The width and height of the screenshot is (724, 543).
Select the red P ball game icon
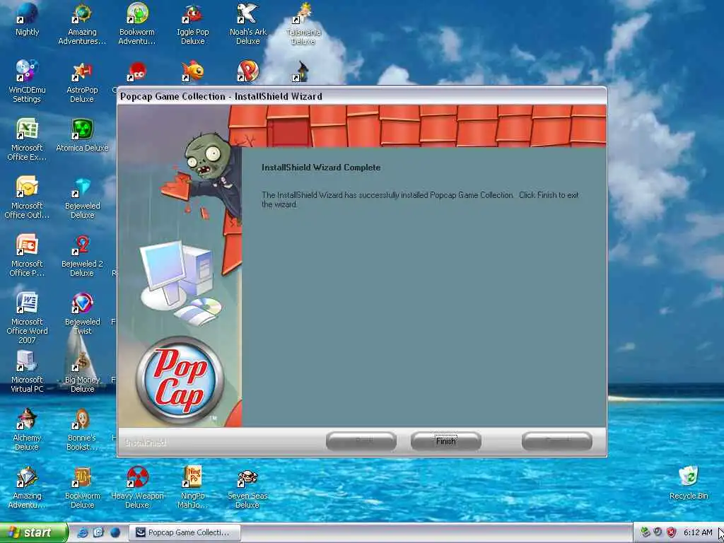point(247,71)
